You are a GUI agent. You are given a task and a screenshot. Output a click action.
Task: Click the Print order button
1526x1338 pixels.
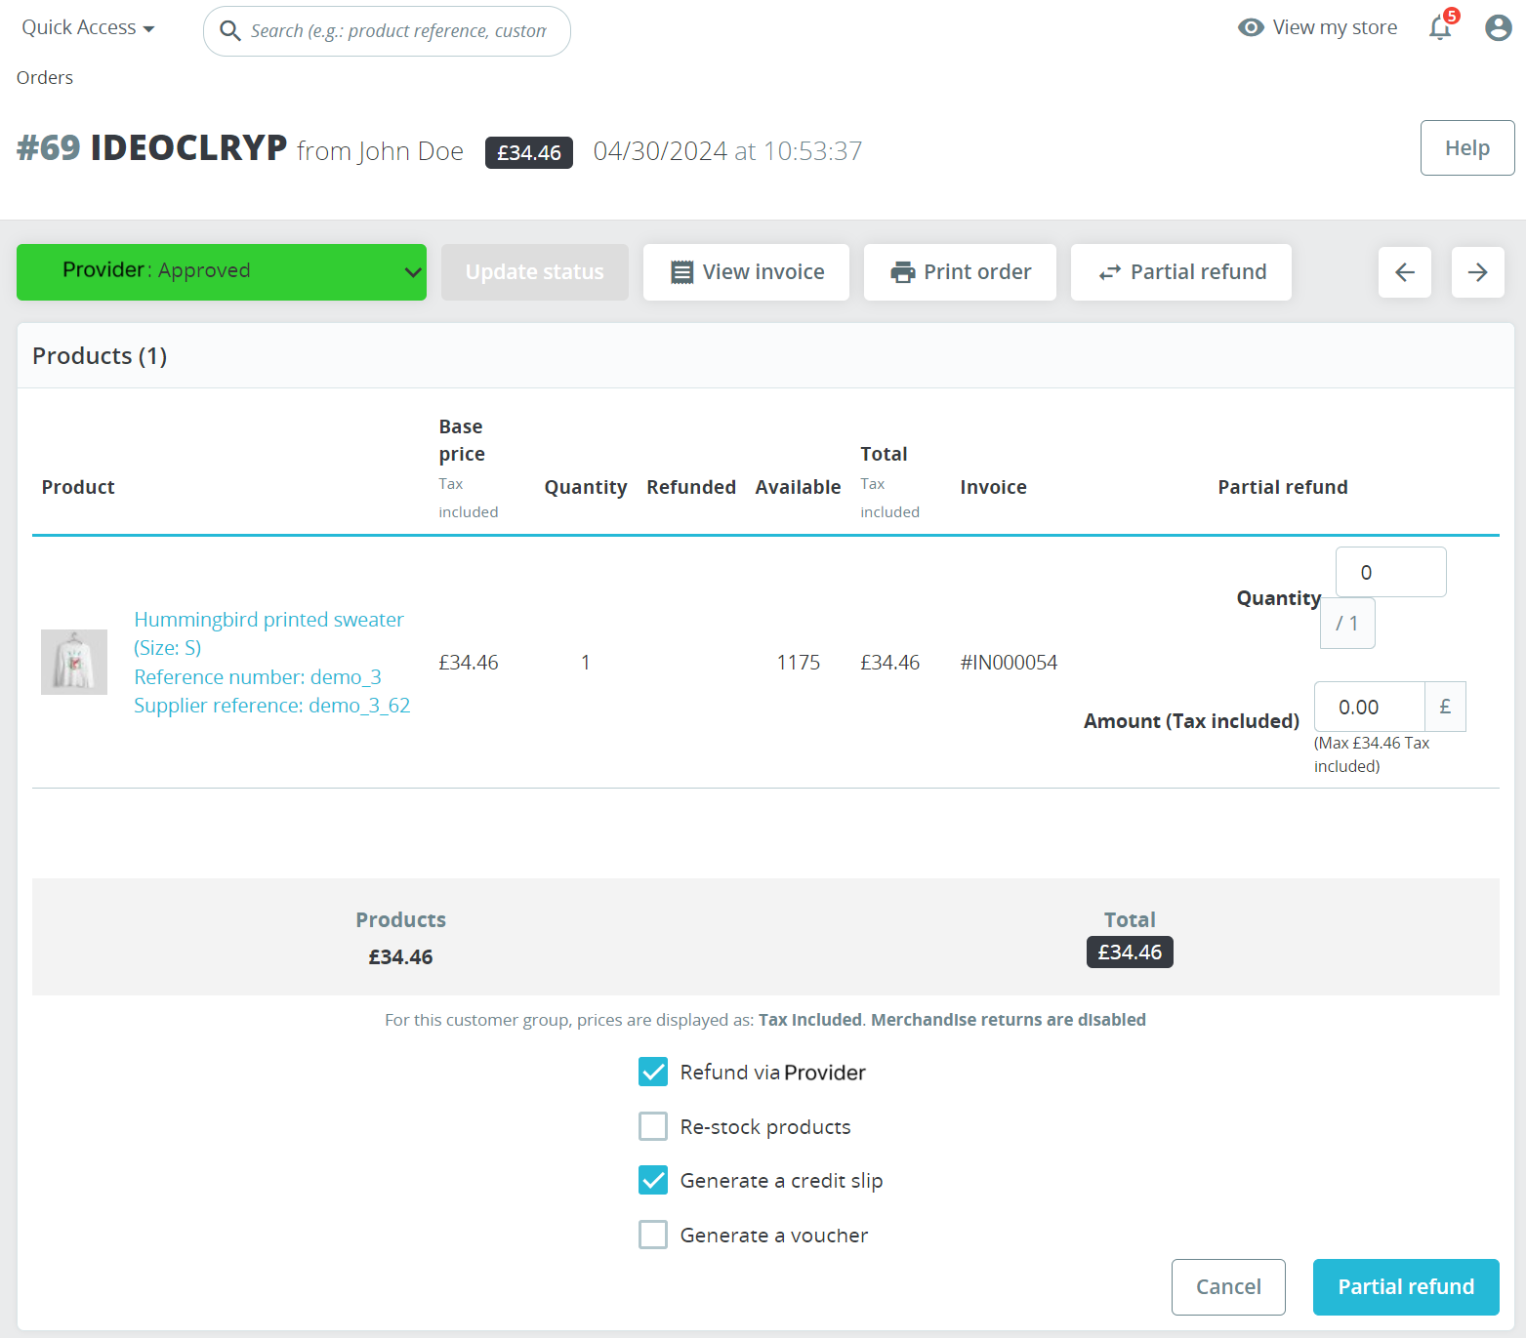pyautogui.click(x=959, y=272)
